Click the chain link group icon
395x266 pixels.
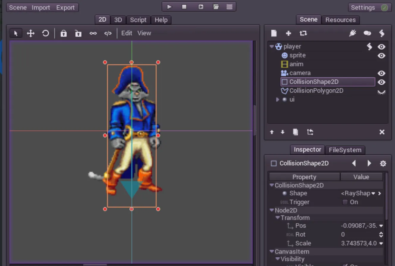(93, 33)
